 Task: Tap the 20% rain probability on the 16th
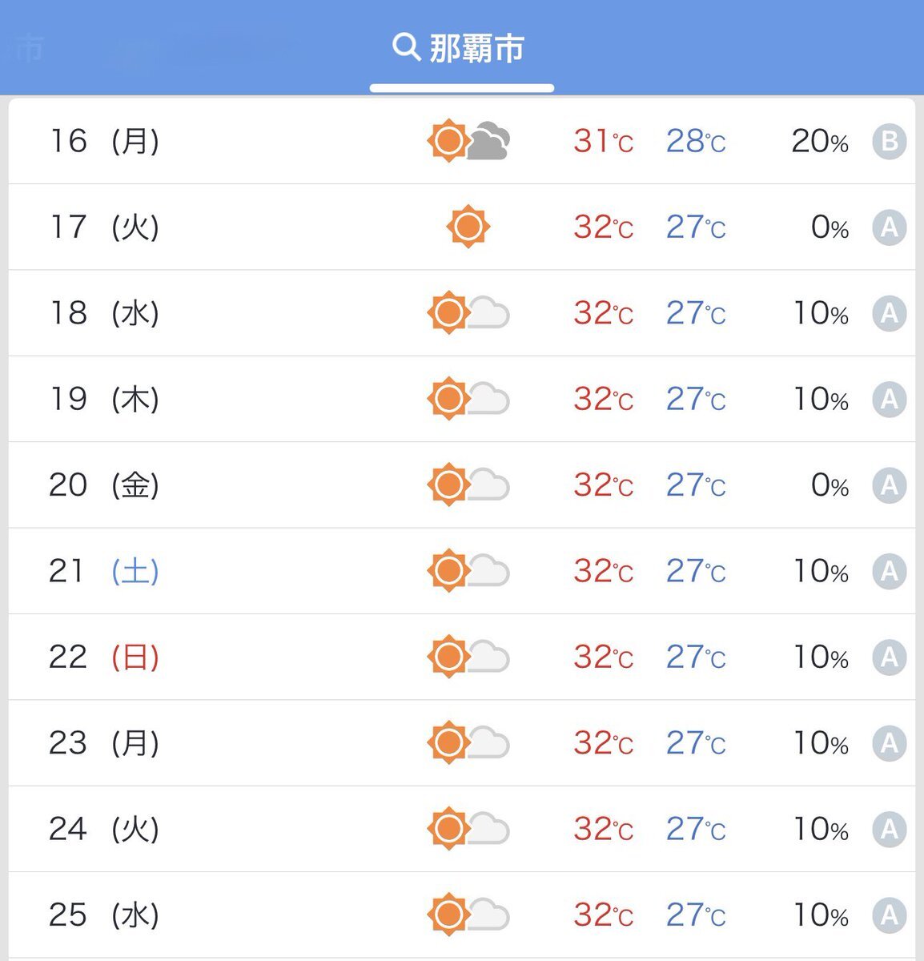(x=820, y=142)
